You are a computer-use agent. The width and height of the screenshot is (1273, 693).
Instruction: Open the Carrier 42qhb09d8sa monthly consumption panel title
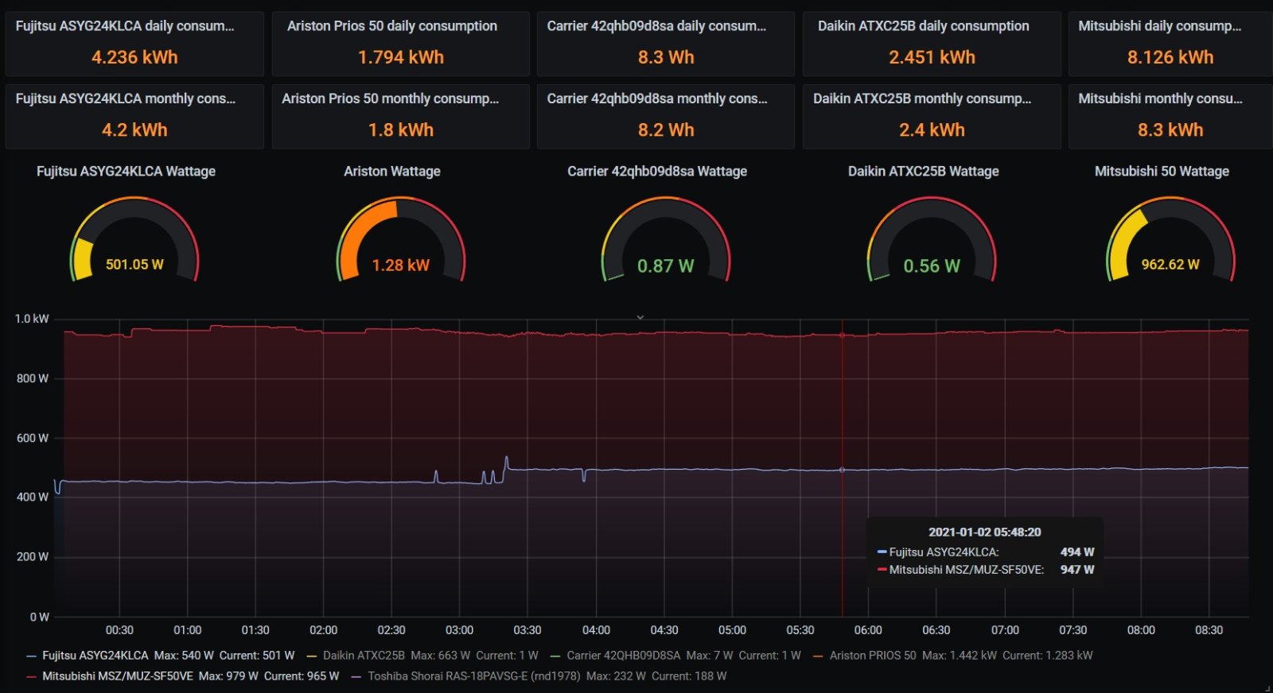point(657,99)
